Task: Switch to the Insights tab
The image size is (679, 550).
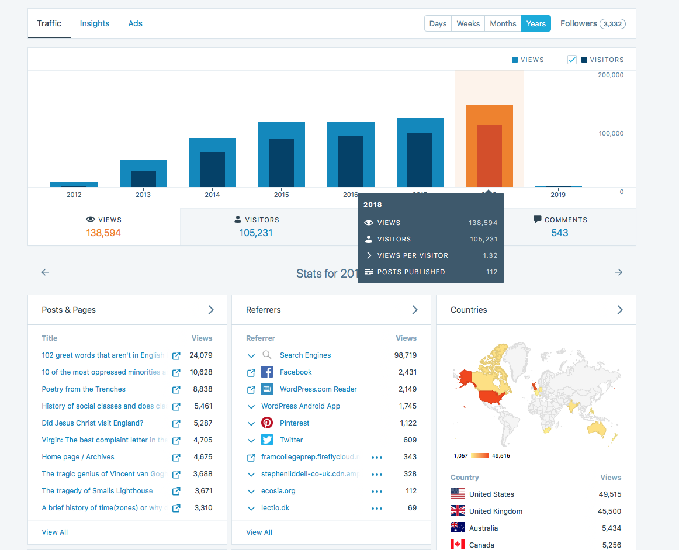Action: click(95, 24)
